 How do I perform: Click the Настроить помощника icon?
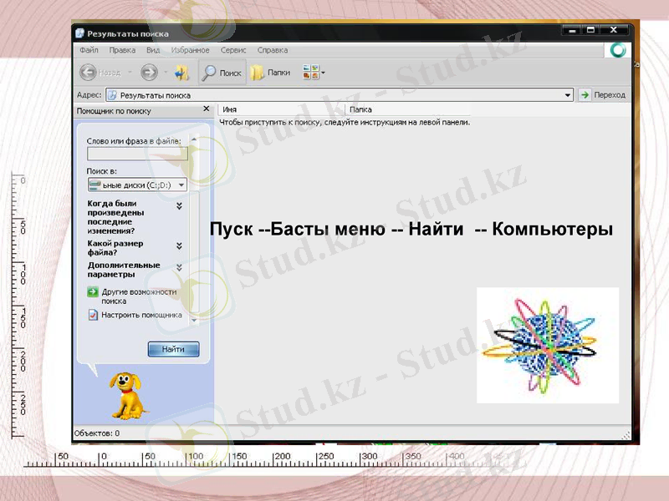click(x=94, y=314)
